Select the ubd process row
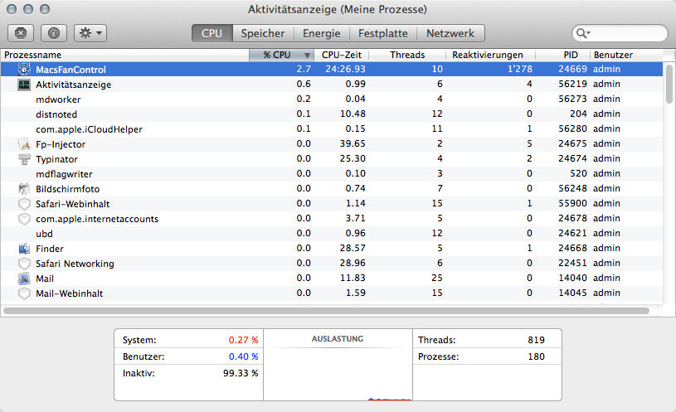The width and height of the screenshot is (676, 412). click(x=332, y=234)
